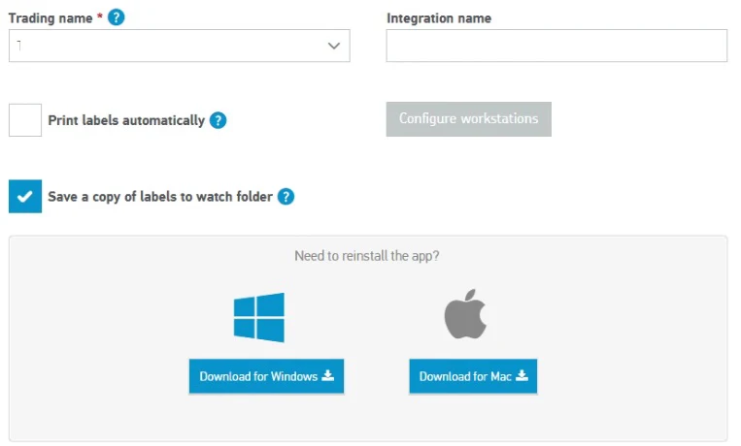Click the Integration name field label

click(439, 17)
